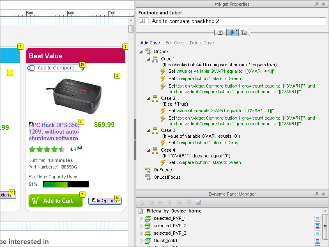This screenshot has height=247, width=329.
Task: Open the Formatting tab icon
Action: tap(244, 32)
